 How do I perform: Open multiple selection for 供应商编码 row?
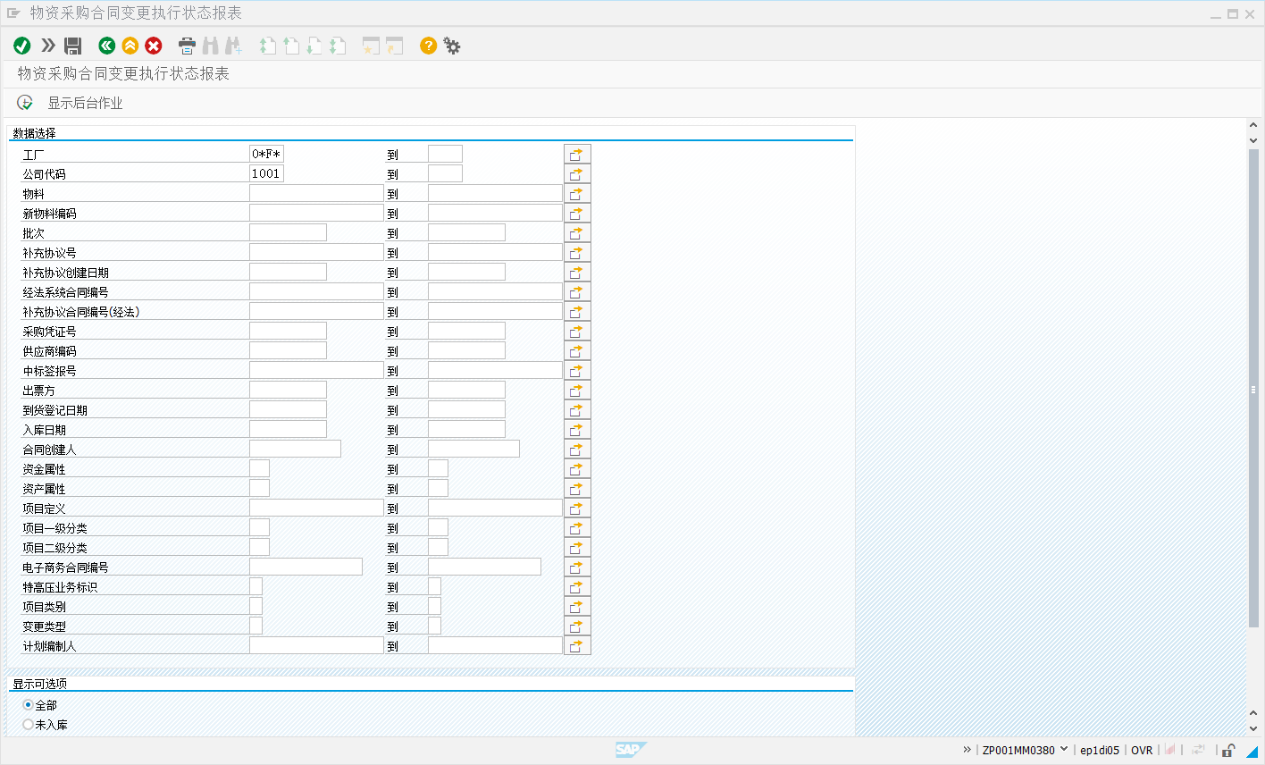tap(577, 351)
